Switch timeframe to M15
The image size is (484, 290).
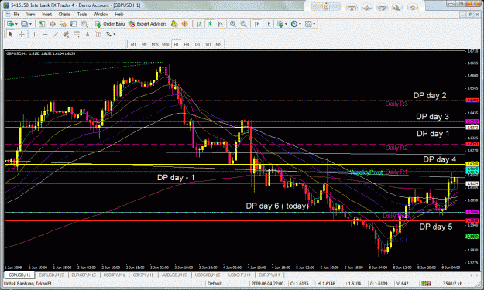click(x=155, y=44)
